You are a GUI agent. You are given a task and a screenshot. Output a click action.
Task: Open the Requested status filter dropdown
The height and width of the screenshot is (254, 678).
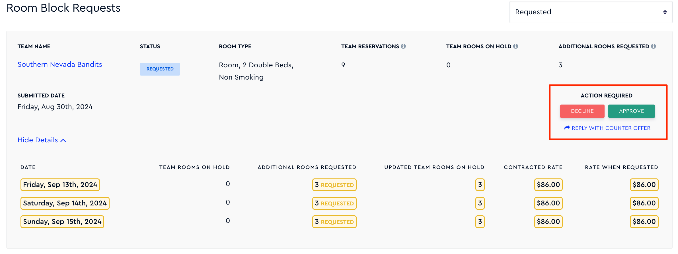tap(591, 12)
